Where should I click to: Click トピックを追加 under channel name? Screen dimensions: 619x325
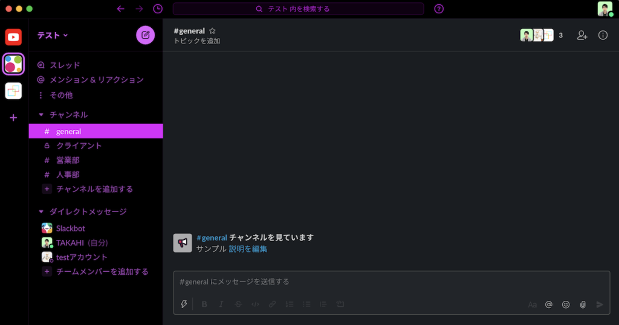tap(197, 40)
